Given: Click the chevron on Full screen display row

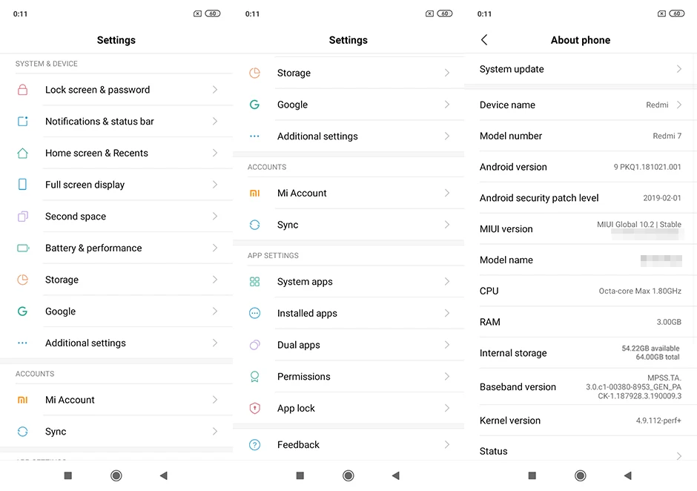Looking at the screenshot, I should click(215, 185).
